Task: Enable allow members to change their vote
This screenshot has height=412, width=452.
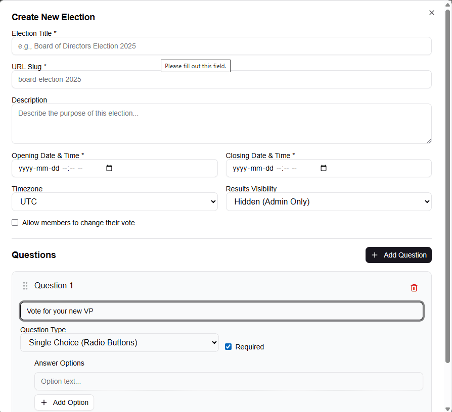Action: coord(15,222)
